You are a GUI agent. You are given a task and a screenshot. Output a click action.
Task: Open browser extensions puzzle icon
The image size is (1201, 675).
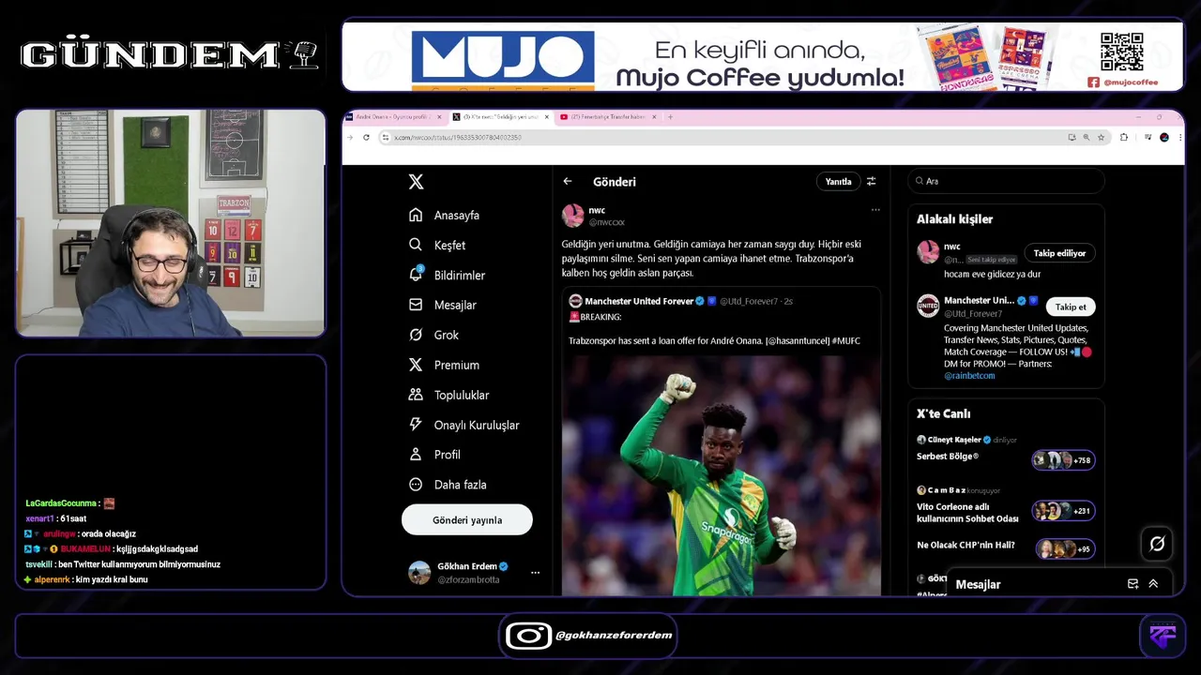pyautogui.click(x=1124, y=138)
